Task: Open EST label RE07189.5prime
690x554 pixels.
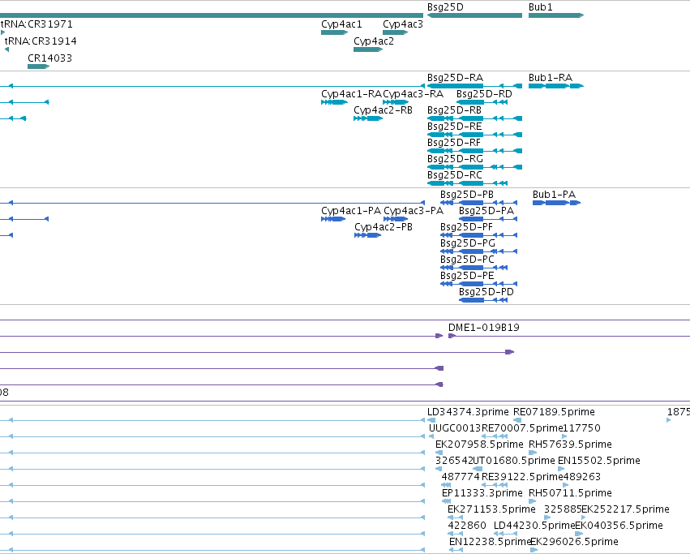Action: tap(554, 412)
